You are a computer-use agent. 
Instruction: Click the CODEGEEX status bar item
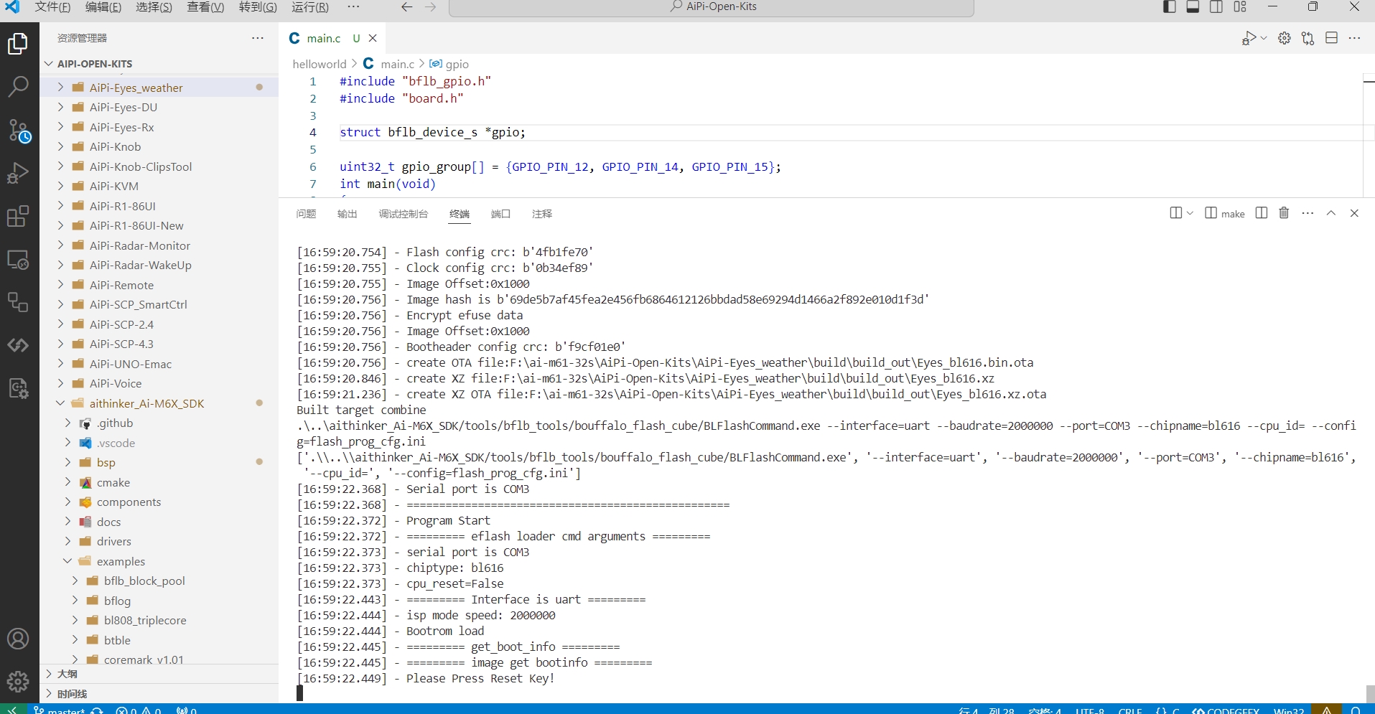pos(1226,710)
